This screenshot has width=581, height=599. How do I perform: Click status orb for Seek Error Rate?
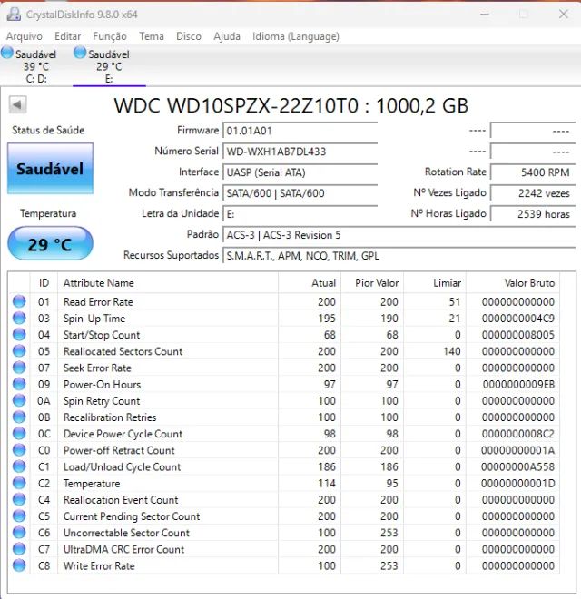[x=19, y=368]
